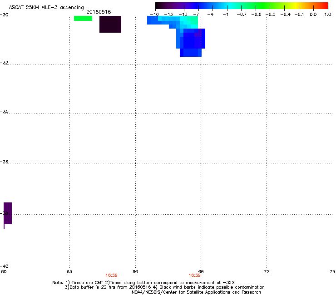
Task: Click the 'Data buffer is 22 hrs' note line
Action: coord(164,287)
